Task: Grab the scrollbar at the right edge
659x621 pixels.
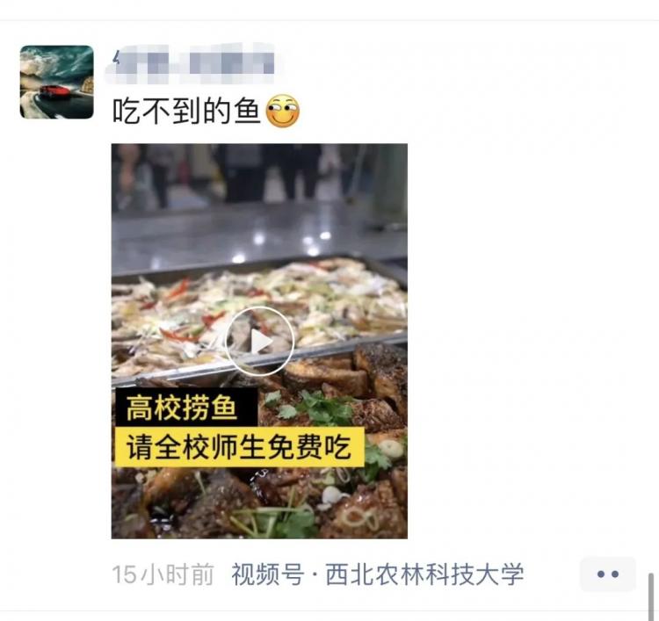Action: pyautogui.click(x=650, y=596)
